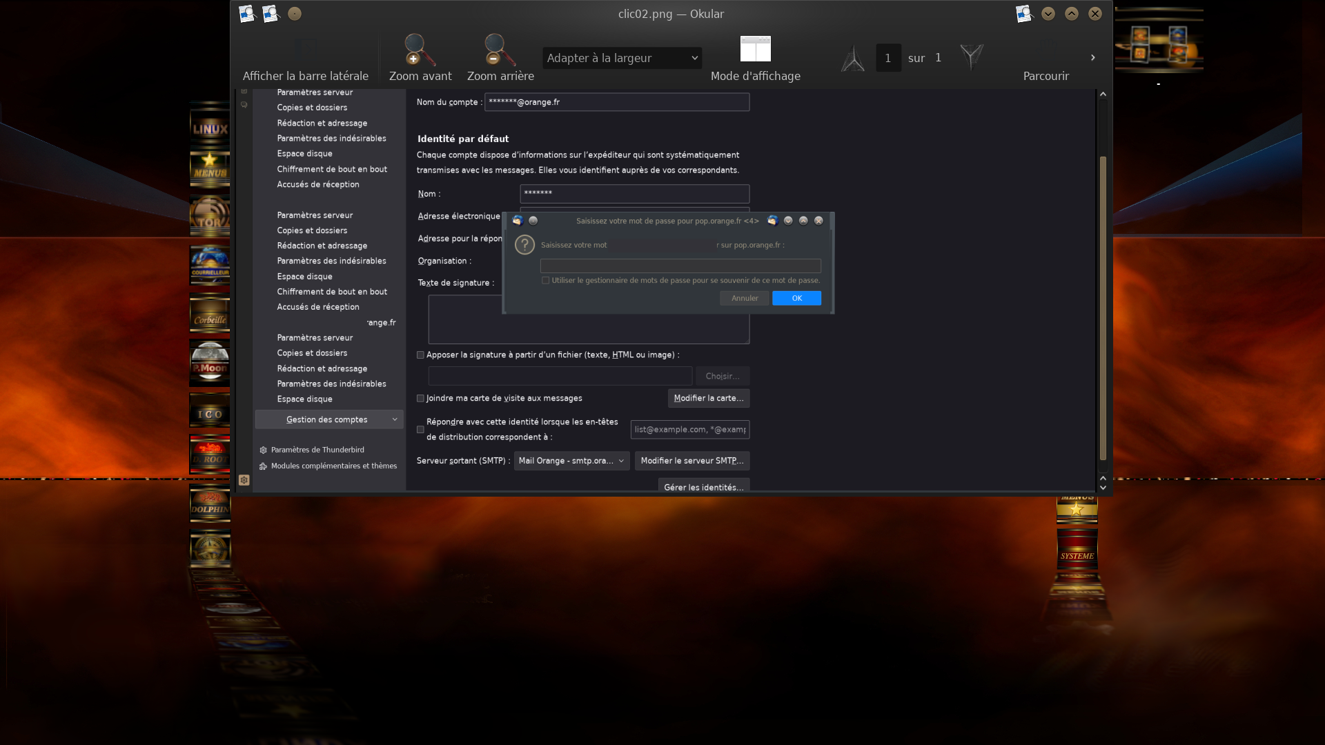The width and height of the screenshot is (1325, 745).
Task: Click the Thunderbird icon at the password dialog title's left
Action: [518, 221]
